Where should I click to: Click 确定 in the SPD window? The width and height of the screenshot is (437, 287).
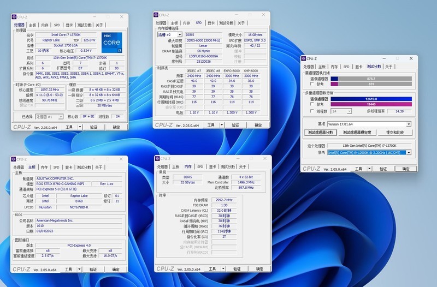[258, 125]
